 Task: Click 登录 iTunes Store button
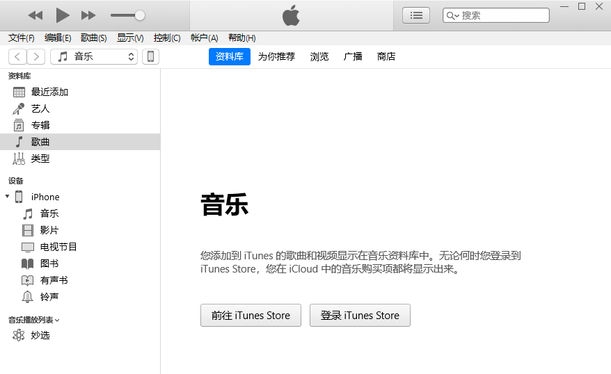(x=360, y=315)
